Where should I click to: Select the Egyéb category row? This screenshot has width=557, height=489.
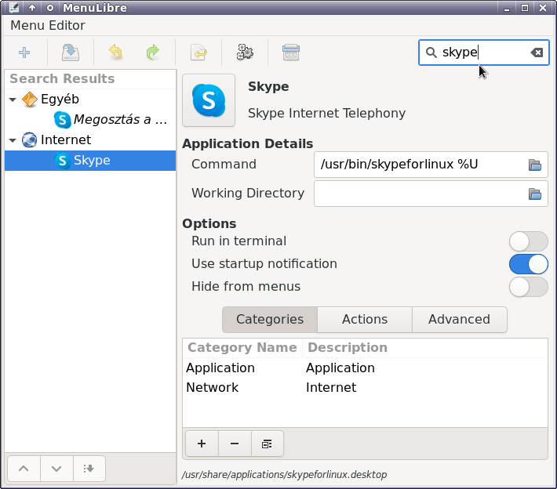tap(90, 100)
